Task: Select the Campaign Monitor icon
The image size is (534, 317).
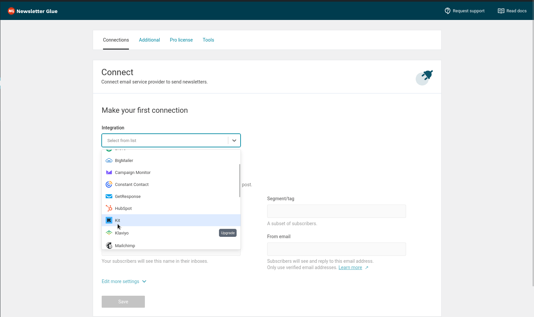Action: 109,172
